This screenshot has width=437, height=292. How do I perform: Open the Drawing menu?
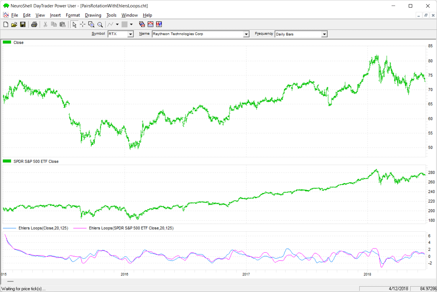point(93,15)
